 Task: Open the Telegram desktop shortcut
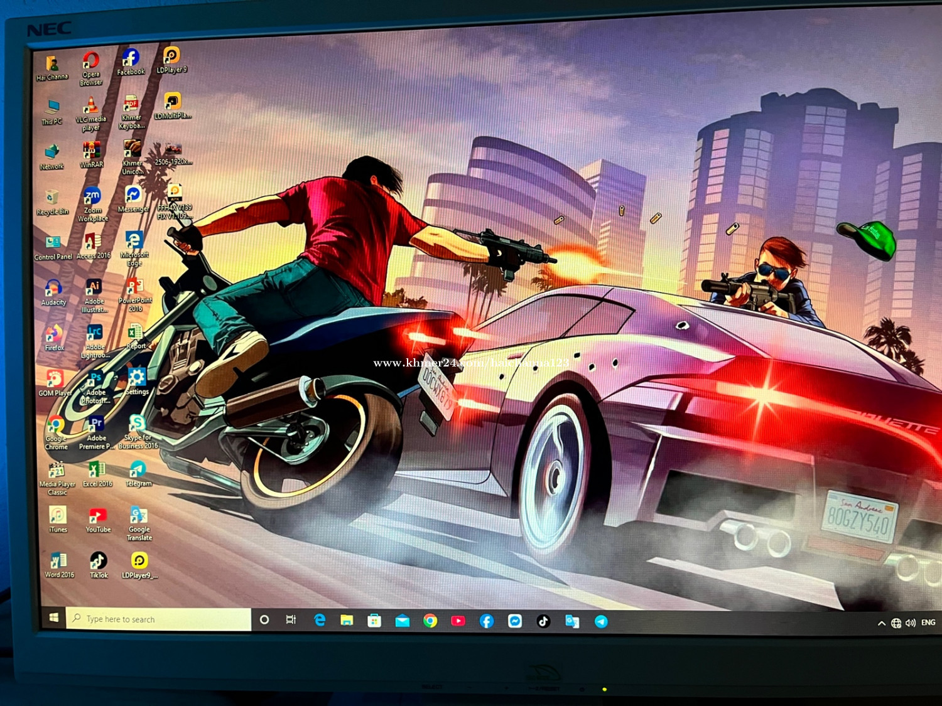(x=138, y=474)
